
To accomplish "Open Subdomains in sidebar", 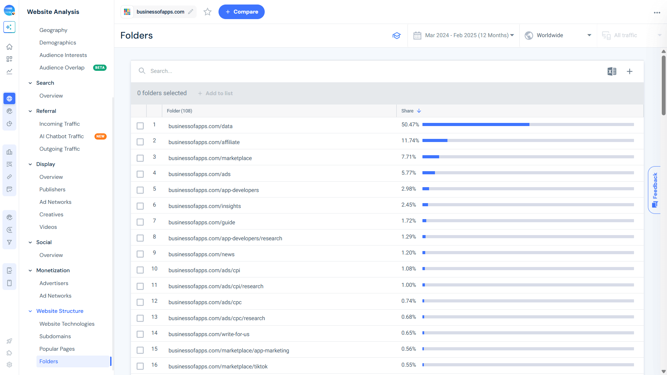I will [55, 336].
